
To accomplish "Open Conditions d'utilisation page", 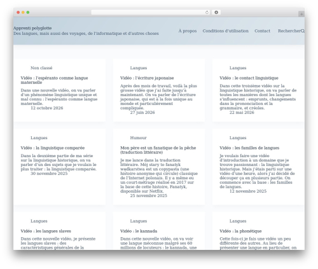I will 225,31.
